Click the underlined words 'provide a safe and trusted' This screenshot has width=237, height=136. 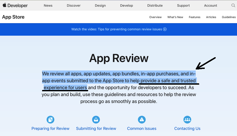(x=168, y=81)
